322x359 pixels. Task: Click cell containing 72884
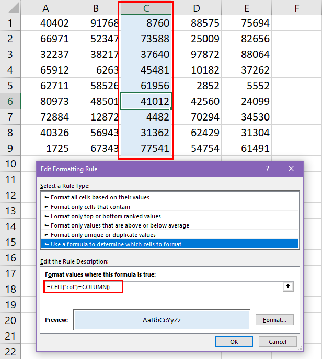(x=46, y=117)
